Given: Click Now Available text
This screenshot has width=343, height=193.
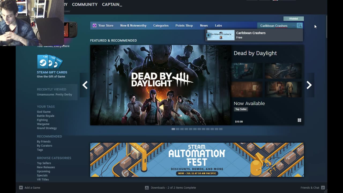Looking at the screenshot, I should point(249,103).
